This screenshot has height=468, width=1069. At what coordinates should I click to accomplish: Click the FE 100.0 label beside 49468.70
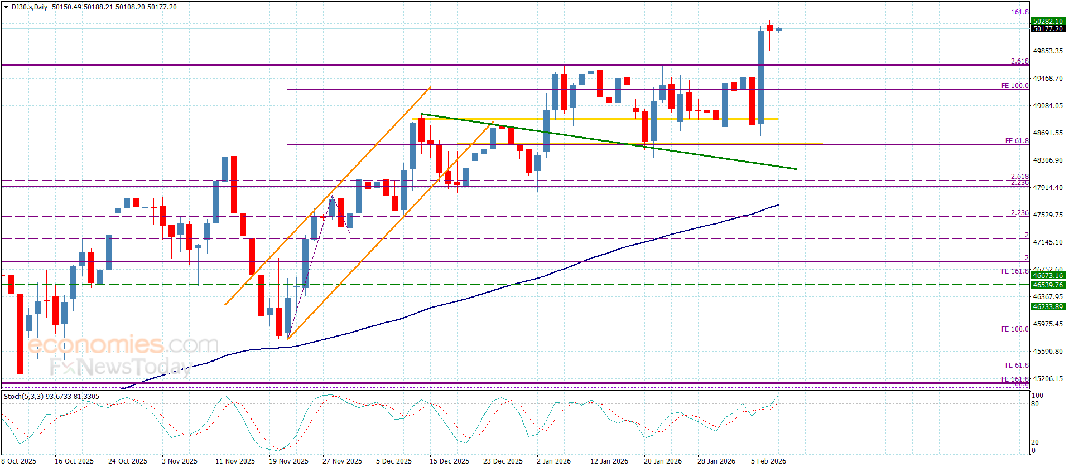point(1015,86)
